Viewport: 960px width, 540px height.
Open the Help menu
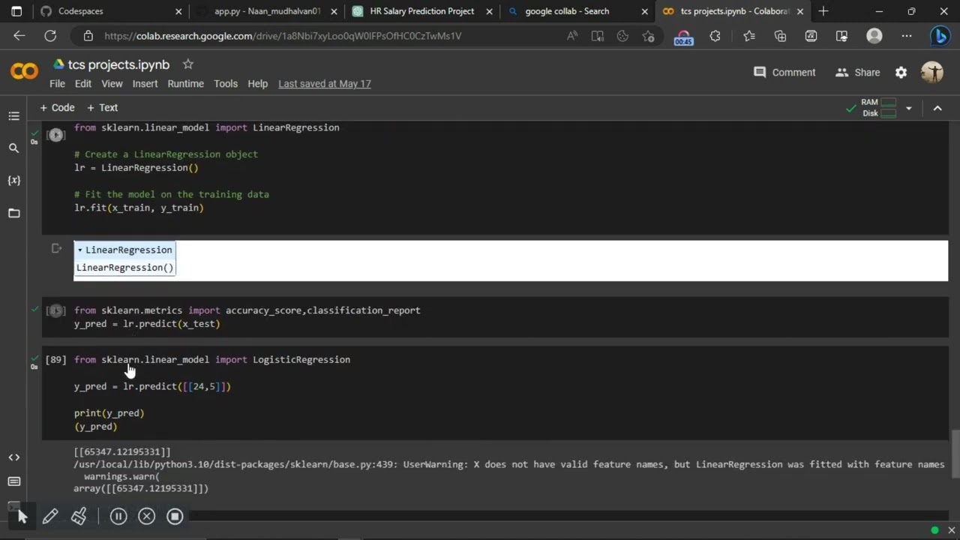coord(257,84)
